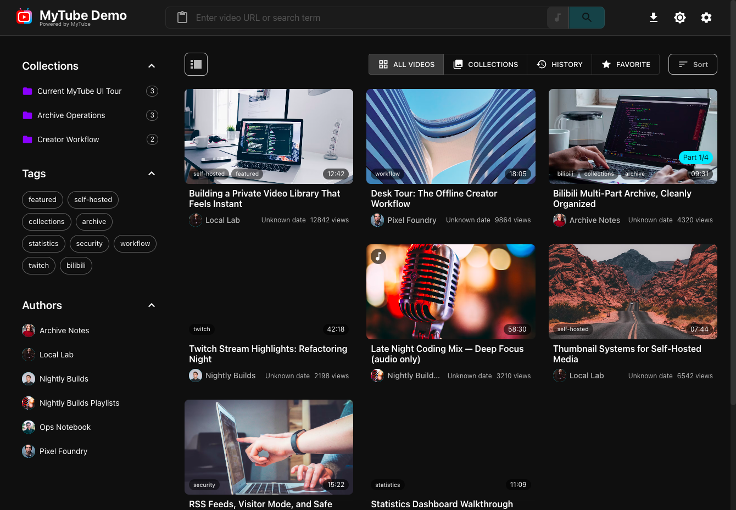Collapse the Tags section chevron

(x=152, y=173)
